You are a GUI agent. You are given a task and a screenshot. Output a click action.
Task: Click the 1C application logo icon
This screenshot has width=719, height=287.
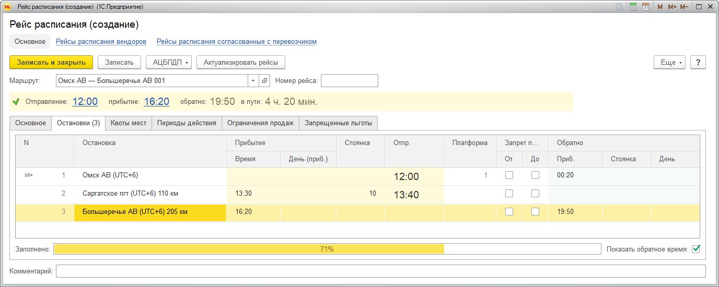[7, 7]
